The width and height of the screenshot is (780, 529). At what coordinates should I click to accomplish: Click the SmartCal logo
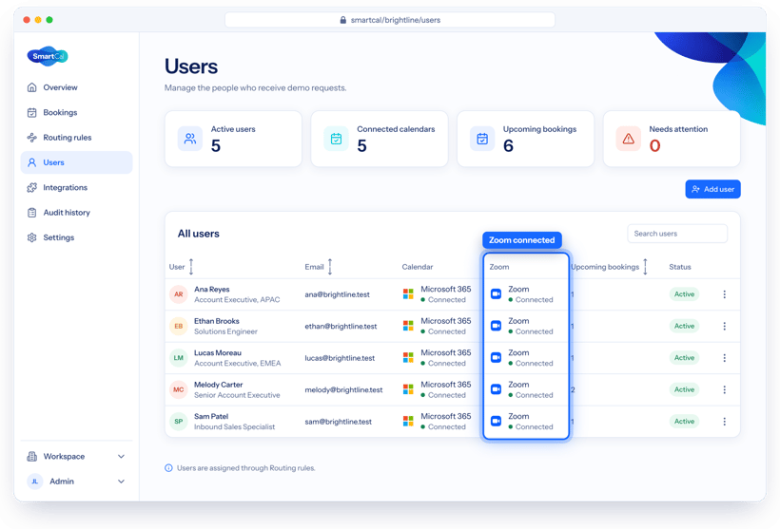coord(48,56)
